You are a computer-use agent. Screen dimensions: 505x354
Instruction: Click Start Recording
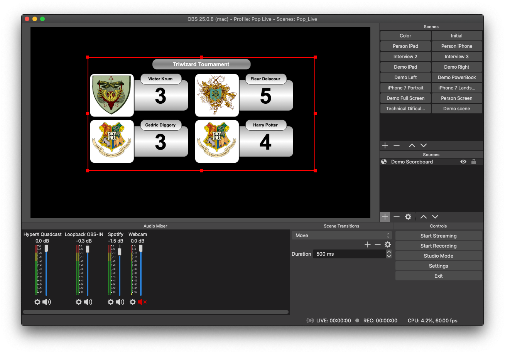[x=439, y=246]
